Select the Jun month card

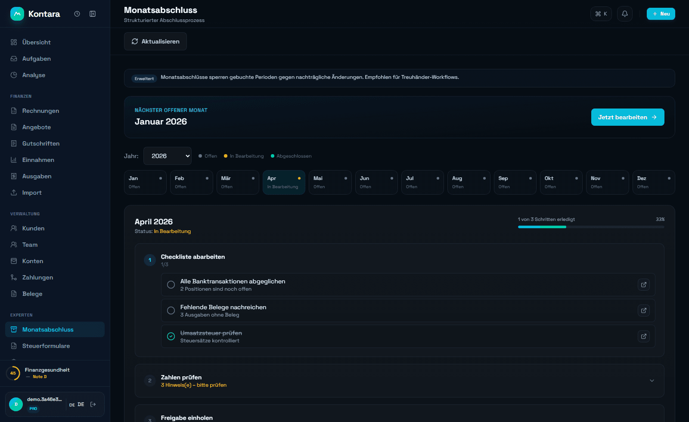click(376, 182)
